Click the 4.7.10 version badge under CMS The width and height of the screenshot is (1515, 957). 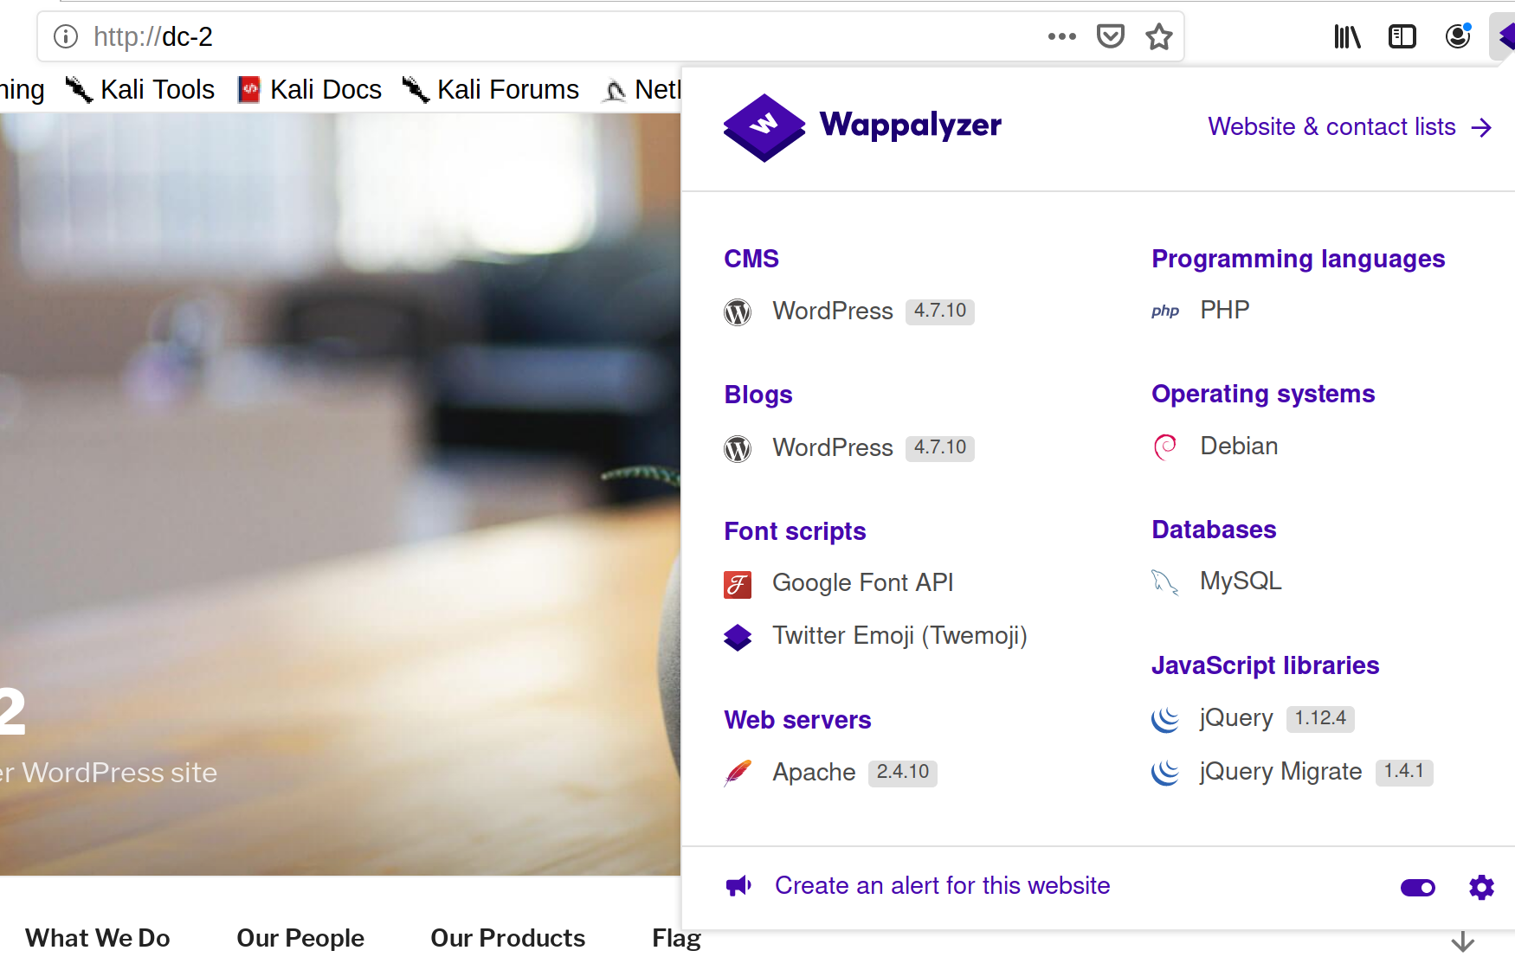pos(940,312)
